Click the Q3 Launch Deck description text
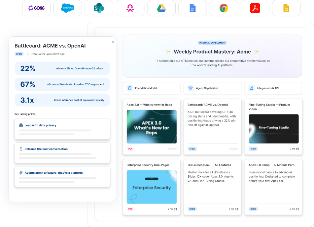 tap(211, 177)
